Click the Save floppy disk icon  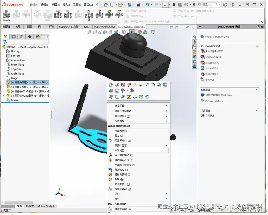point(130,5)
